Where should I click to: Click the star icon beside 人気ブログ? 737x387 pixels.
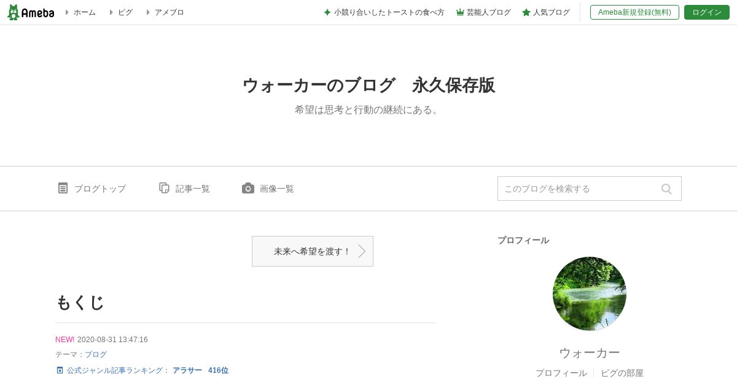click(526, 12)
